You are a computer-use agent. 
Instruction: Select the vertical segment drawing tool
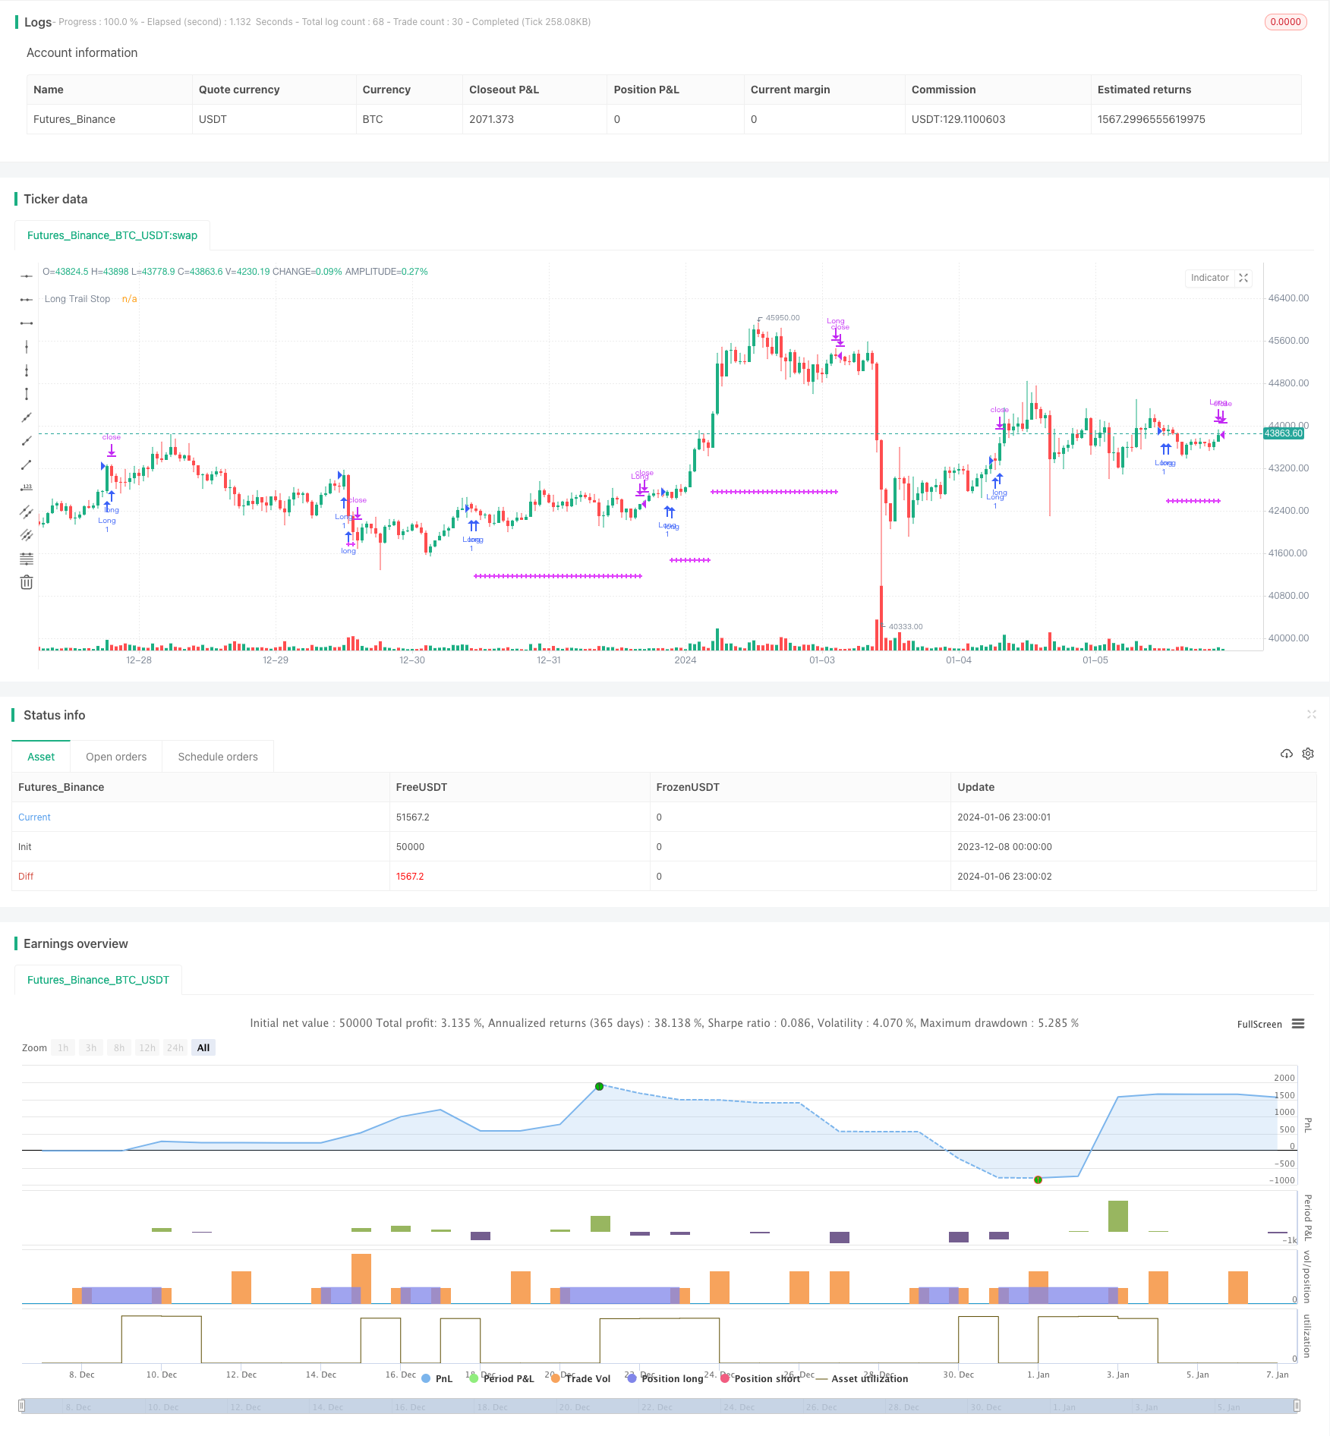click(x=27, y=394)
